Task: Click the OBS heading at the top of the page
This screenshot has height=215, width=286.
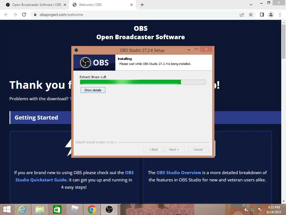Action: click(x=141, y=29)
